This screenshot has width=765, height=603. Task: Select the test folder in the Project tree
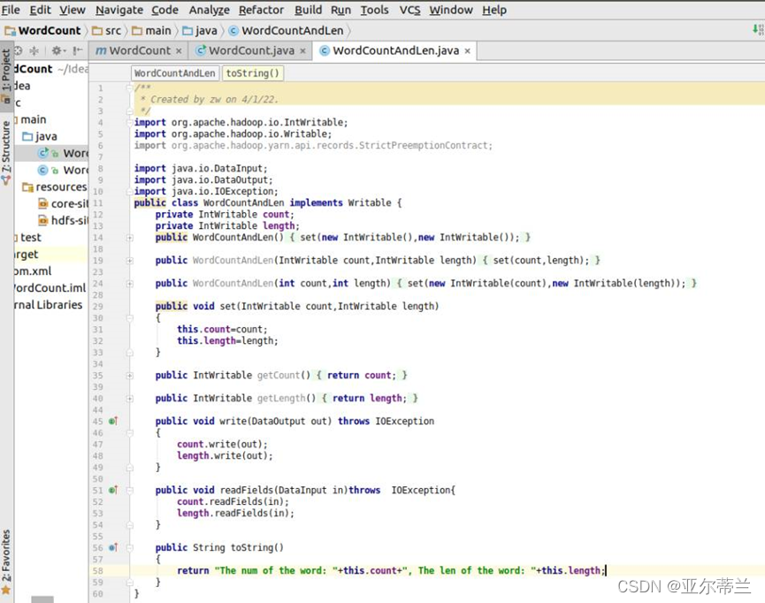point(31,238)
